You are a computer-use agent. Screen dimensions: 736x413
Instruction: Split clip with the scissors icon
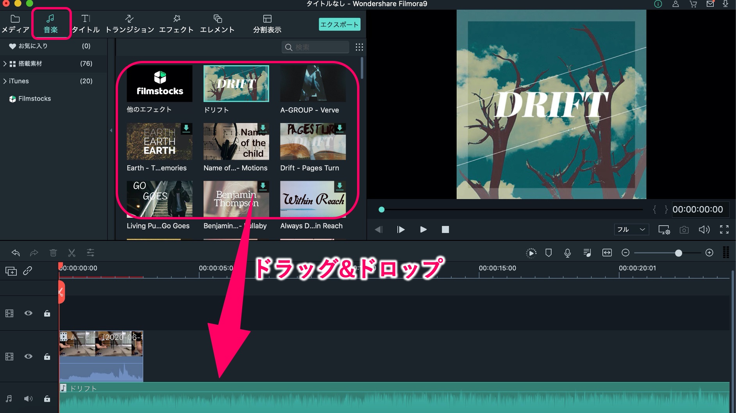click(x=71, y=253)
